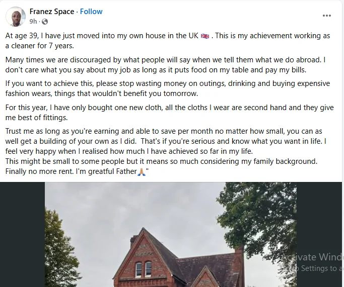Open the 9h post timestamp
The height and width of the screenshot is (287, 344).
click(33, 22)
